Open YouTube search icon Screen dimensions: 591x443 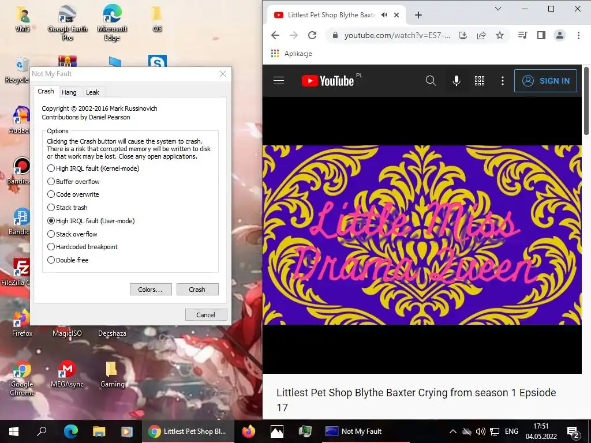point(431,81)
